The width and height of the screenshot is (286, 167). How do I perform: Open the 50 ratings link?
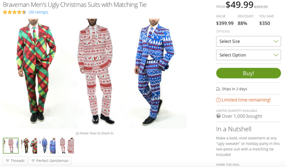tap(38, 12)
